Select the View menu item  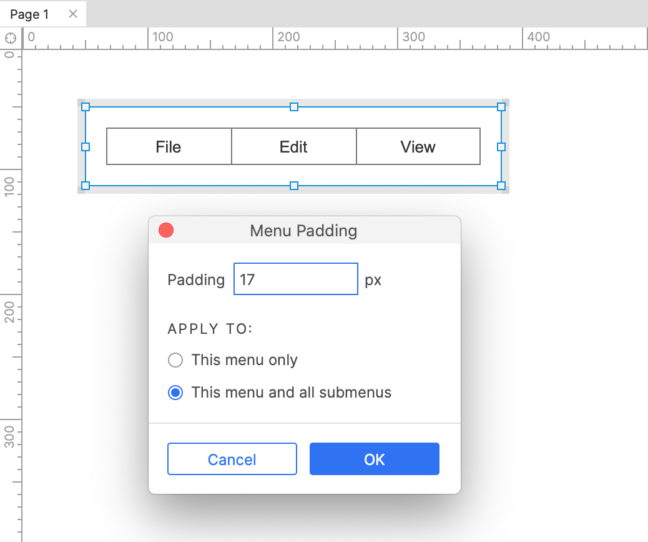[x=418, y=146]
